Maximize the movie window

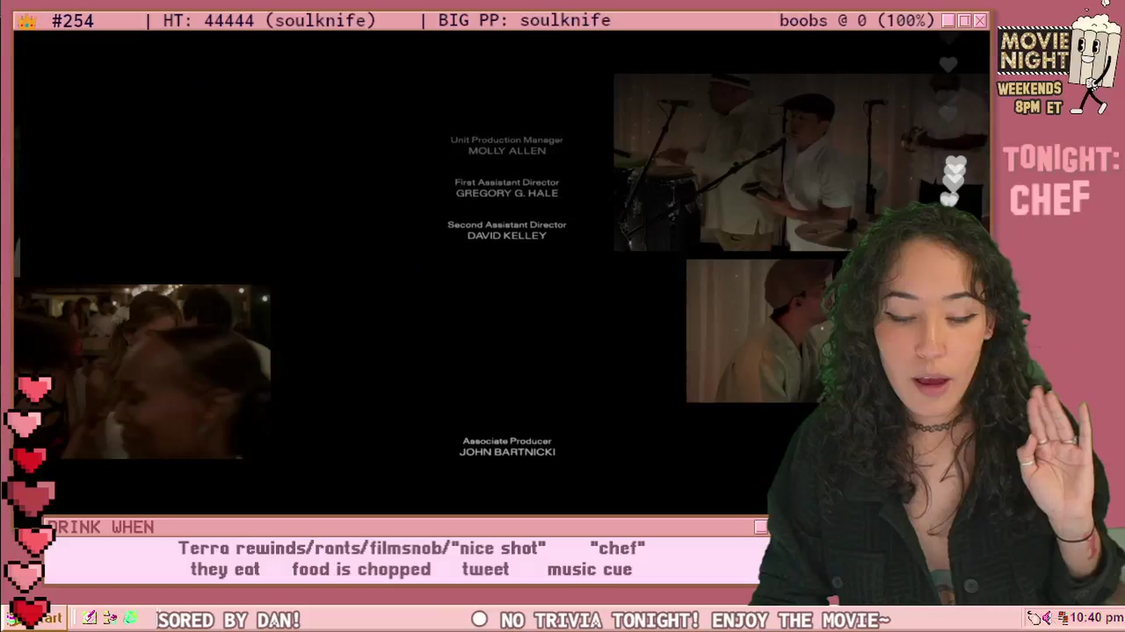coord(964,21)
